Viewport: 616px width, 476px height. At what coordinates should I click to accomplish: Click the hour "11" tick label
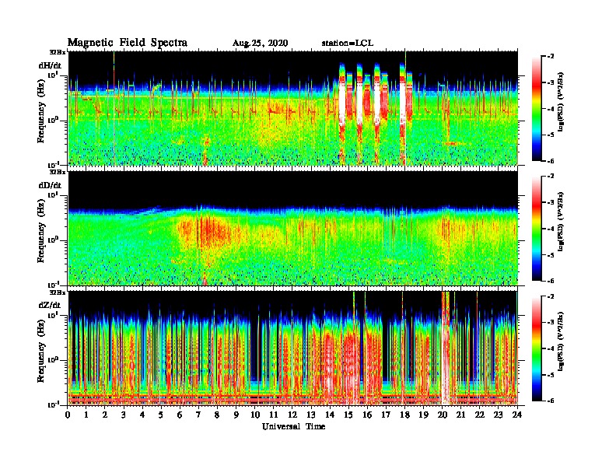pyautogui.click(x=274, y=415)
